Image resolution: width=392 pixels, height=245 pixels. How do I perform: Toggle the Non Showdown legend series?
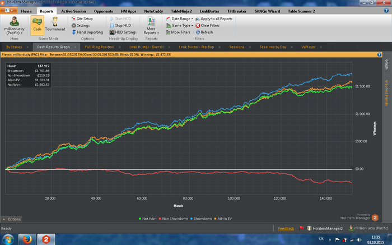click(x=173, y=219)
